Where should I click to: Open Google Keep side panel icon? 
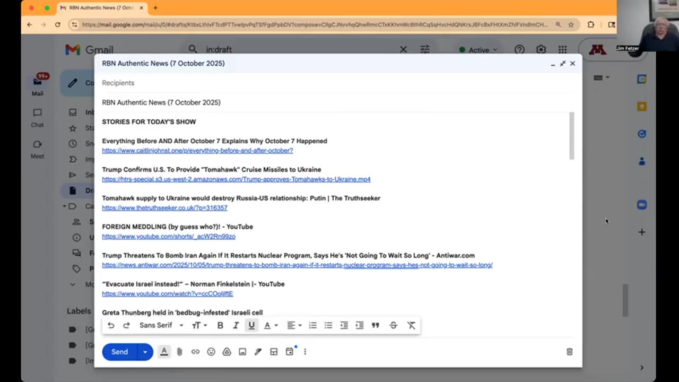click(642, 107)
